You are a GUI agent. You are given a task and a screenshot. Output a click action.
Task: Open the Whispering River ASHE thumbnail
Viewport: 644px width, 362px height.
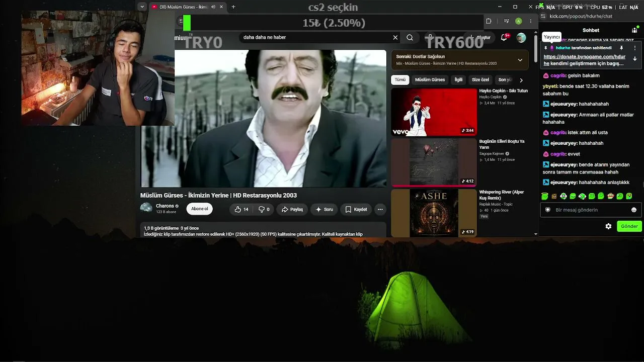tap(434, 213)
